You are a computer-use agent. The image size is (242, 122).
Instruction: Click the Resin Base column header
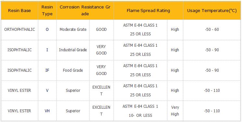(x=19, y=11)
